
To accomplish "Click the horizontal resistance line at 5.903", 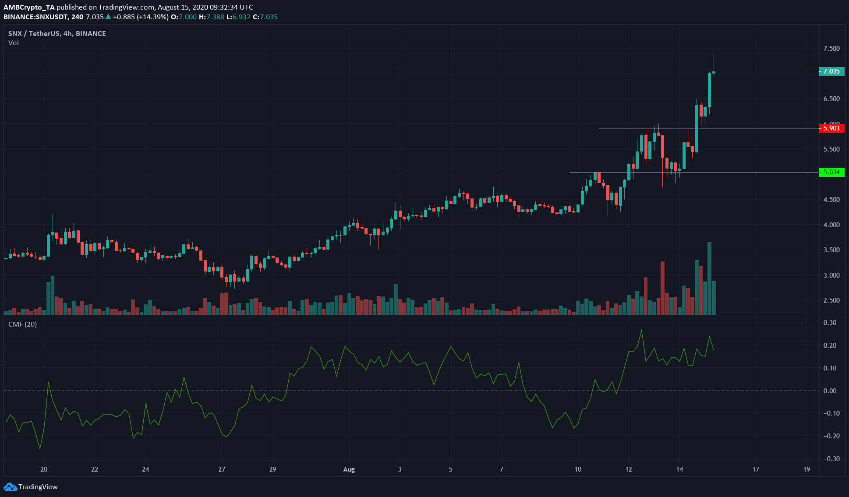I will [x=708, y=128].
